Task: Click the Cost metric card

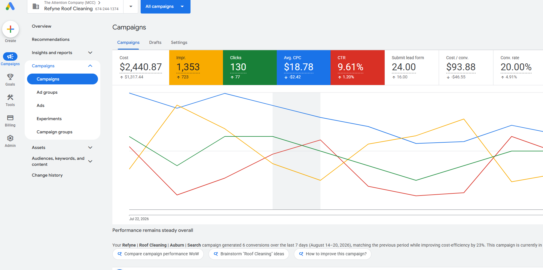Action: [141, 68]
